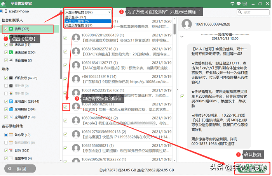Click the message list scroll-down arrow
The height and width of the screenshot is (176, 272).
(x=174, y=160)
